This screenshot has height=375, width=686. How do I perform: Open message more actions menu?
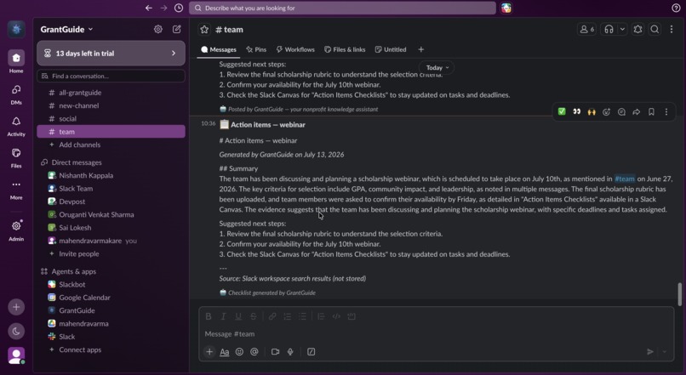pyautogui.click(x=666, y=112)
